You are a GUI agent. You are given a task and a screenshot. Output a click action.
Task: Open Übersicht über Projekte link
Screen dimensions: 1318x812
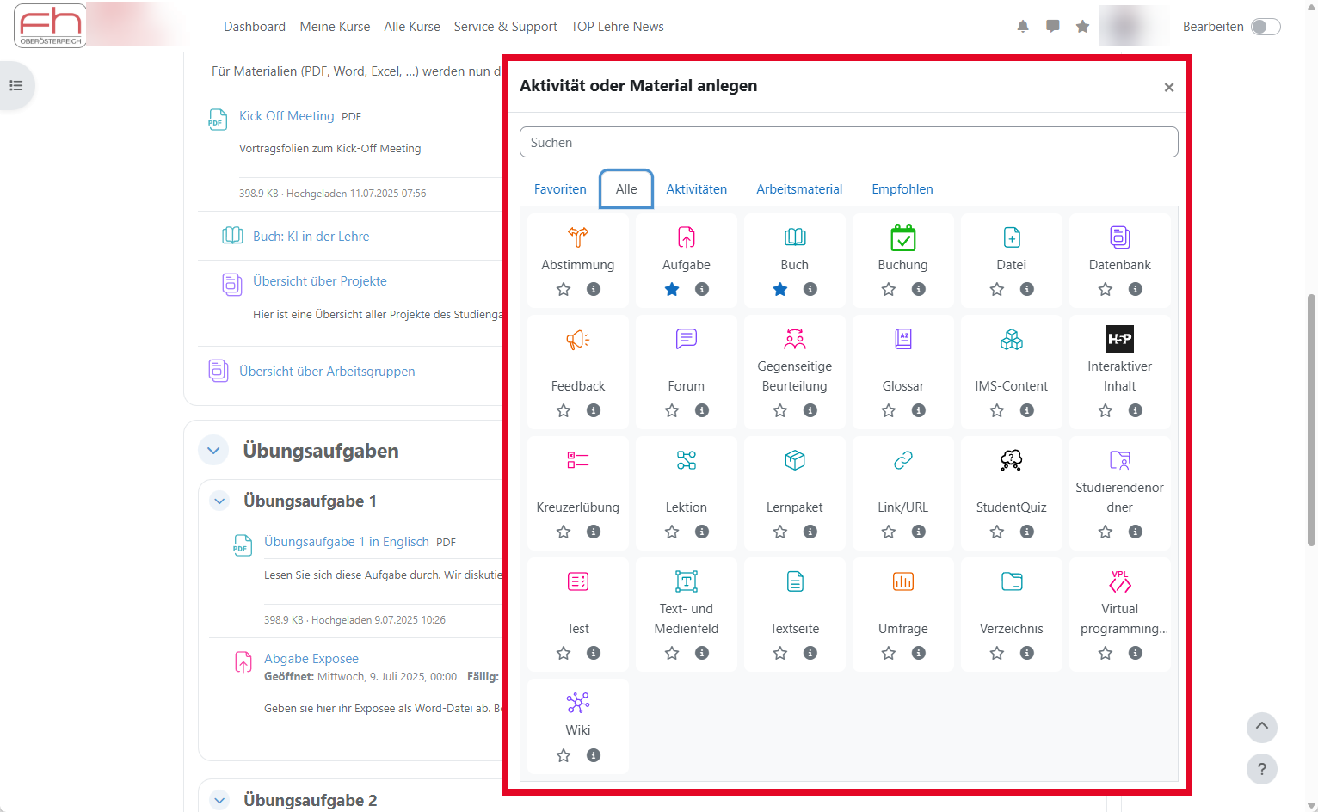(x=320, y=281)
